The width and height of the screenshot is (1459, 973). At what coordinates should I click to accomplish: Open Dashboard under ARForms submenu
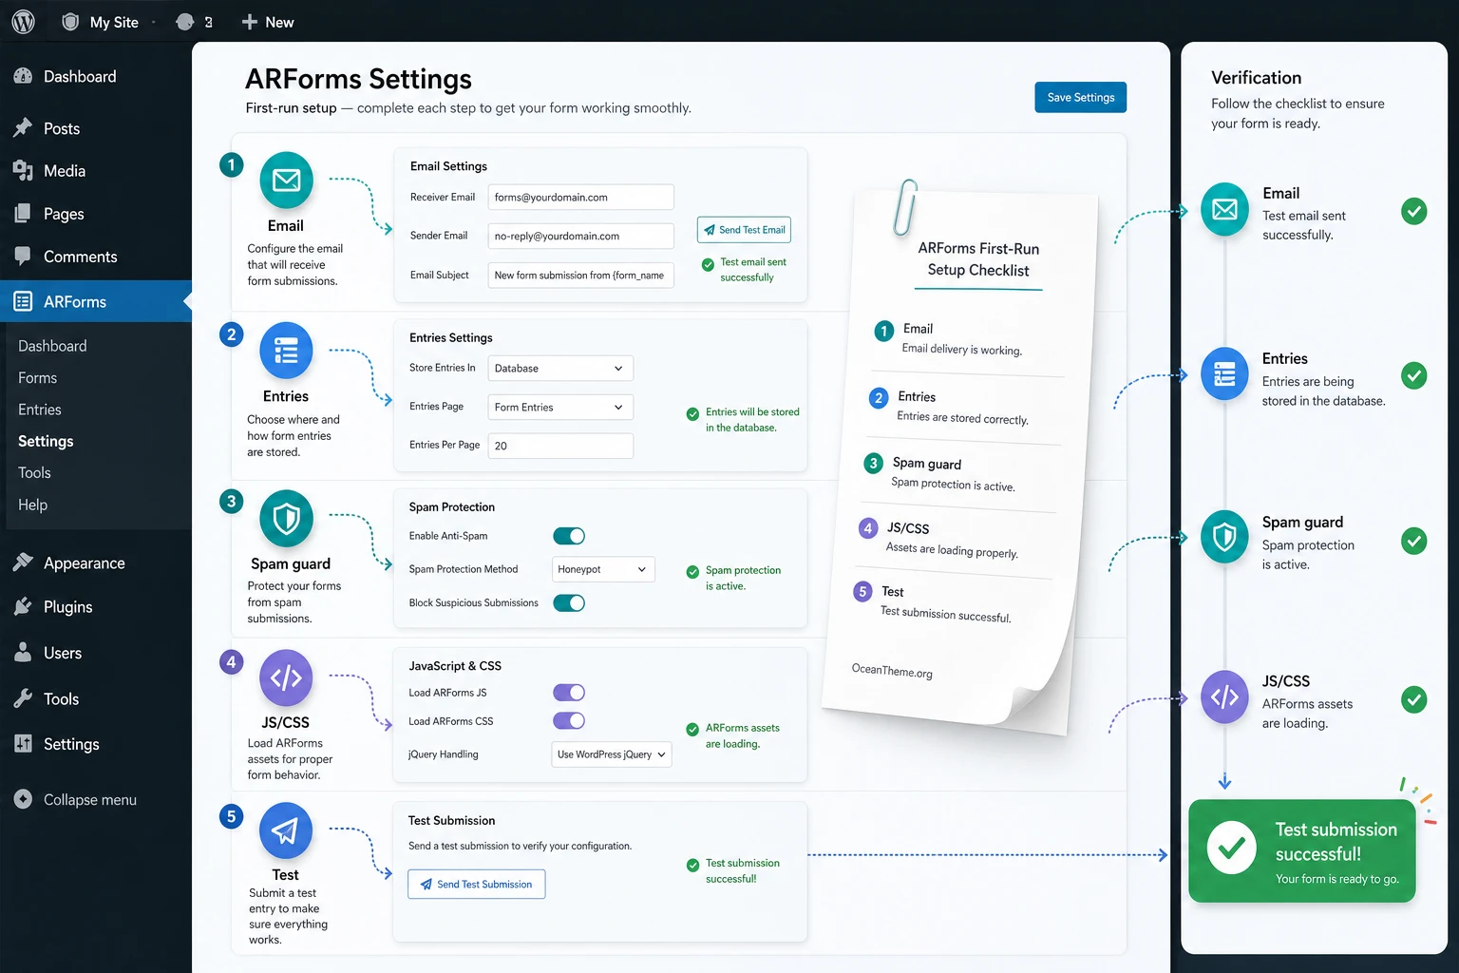(52, 346)
